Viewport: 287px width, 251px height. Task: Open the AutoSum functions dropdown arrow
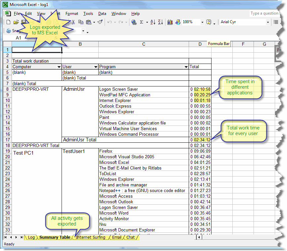(147, 22)
